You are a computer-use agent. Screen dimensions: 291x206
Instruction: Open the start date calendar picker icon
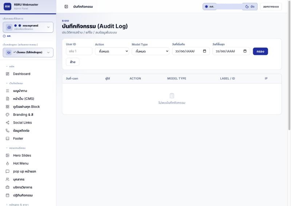pyautogui.click(x=204, y=51)
